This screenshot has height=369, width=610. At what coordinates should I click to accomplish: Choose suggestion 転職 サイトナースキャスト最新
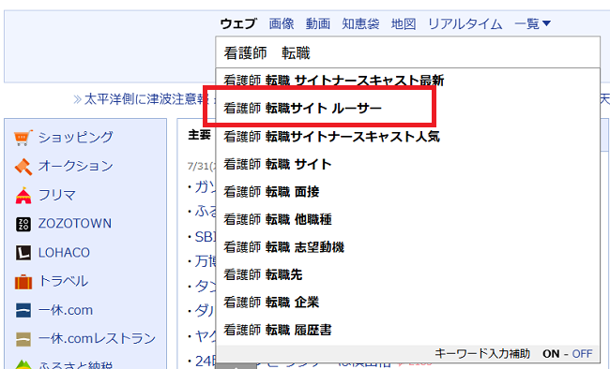(x=407, y=81)
